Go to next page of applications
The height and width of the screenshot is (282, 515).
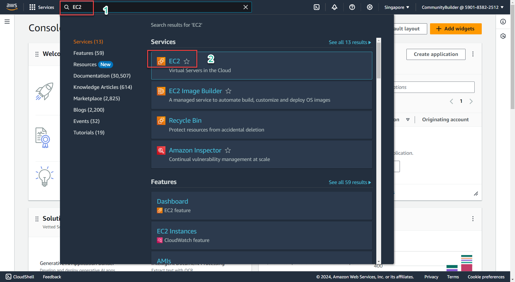[x=471, y=101]
